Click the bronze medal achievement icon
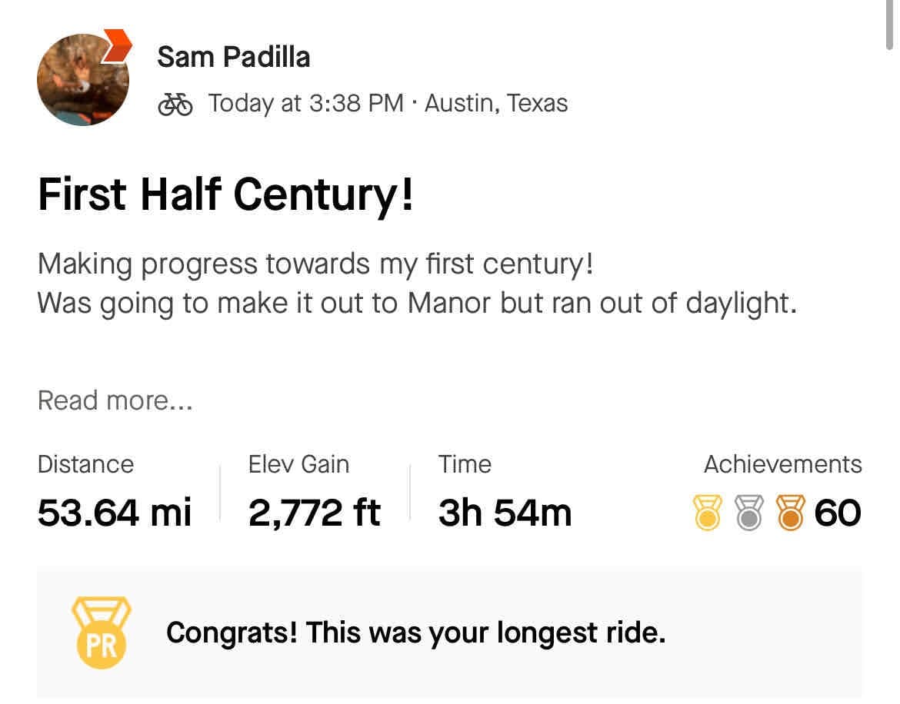 coord(790,513)
